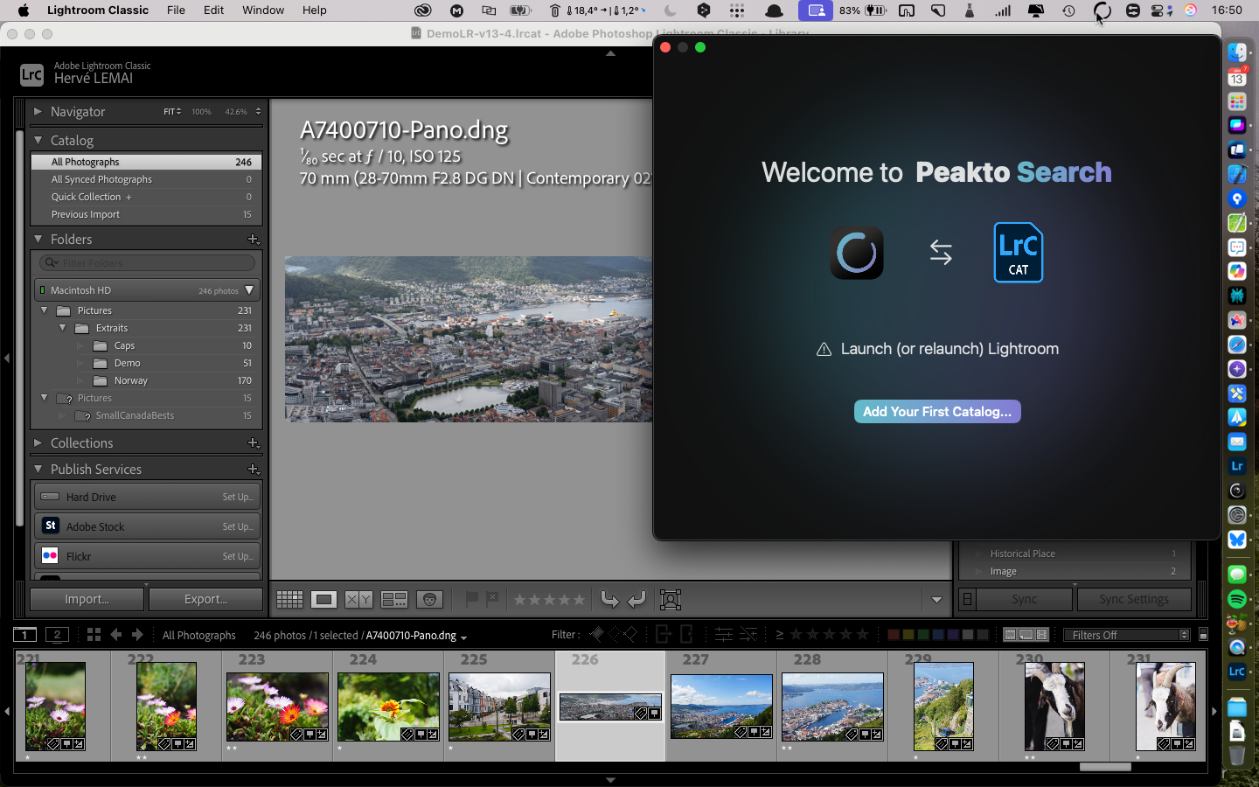Click the Adobe Stock St icon
The height and width of the screenshot is (787, 1259).
(x=51, y=526)
